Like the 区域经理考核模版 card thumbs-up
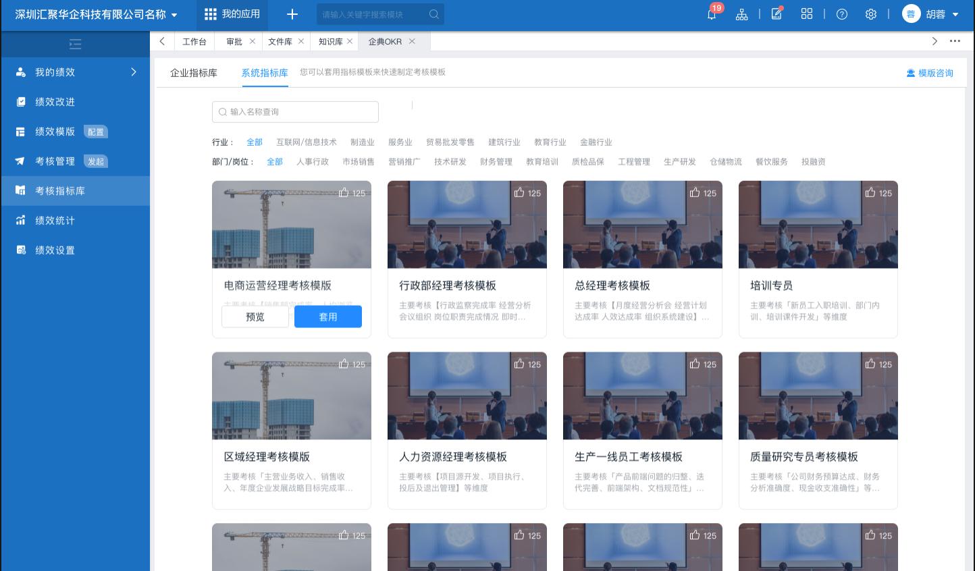 [344, 364]
